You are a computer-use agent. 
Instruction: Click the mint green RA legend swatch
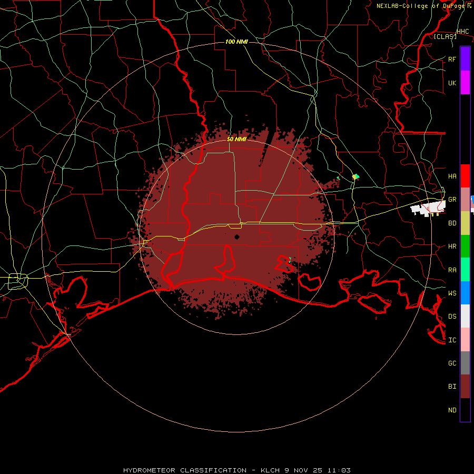coord(465,270)
